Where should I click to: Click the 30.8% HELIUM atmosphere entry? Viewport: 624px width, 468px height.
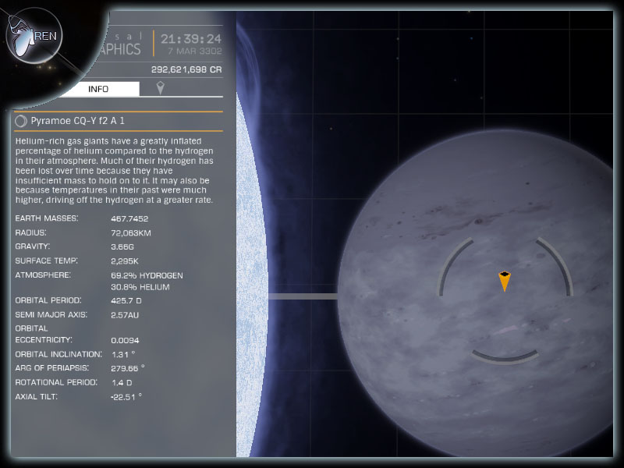[140, 287]
